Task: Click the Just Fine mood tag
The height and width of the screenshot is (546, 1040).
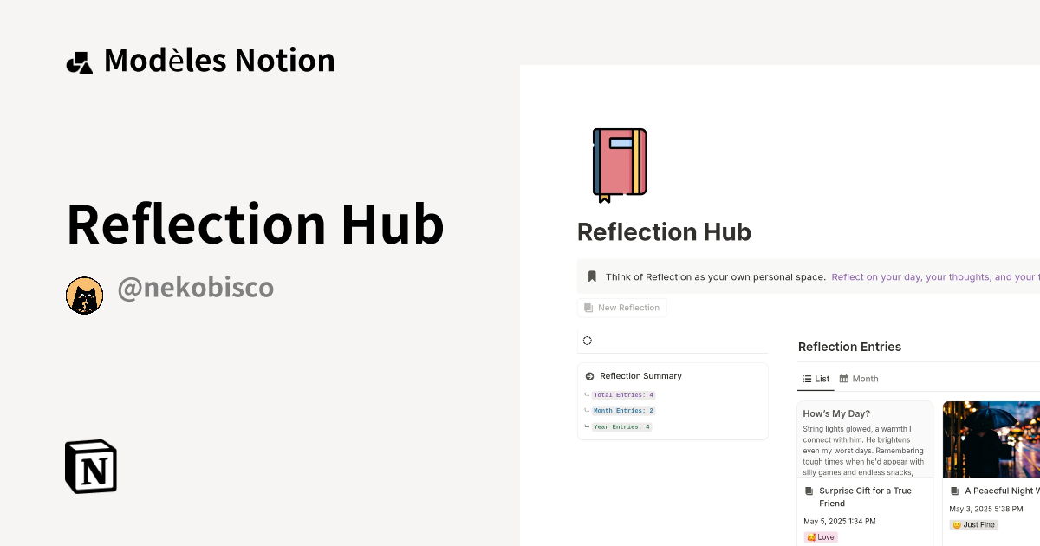Action: tap(973, 524)
